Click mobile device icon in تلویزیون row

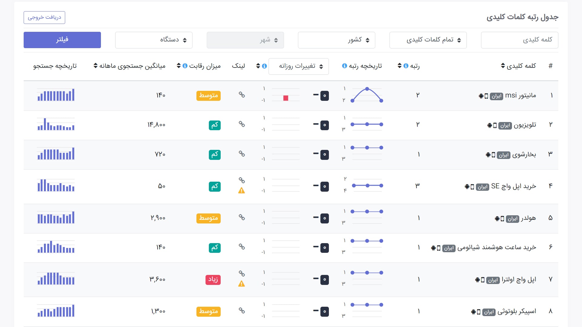point(495,126)
